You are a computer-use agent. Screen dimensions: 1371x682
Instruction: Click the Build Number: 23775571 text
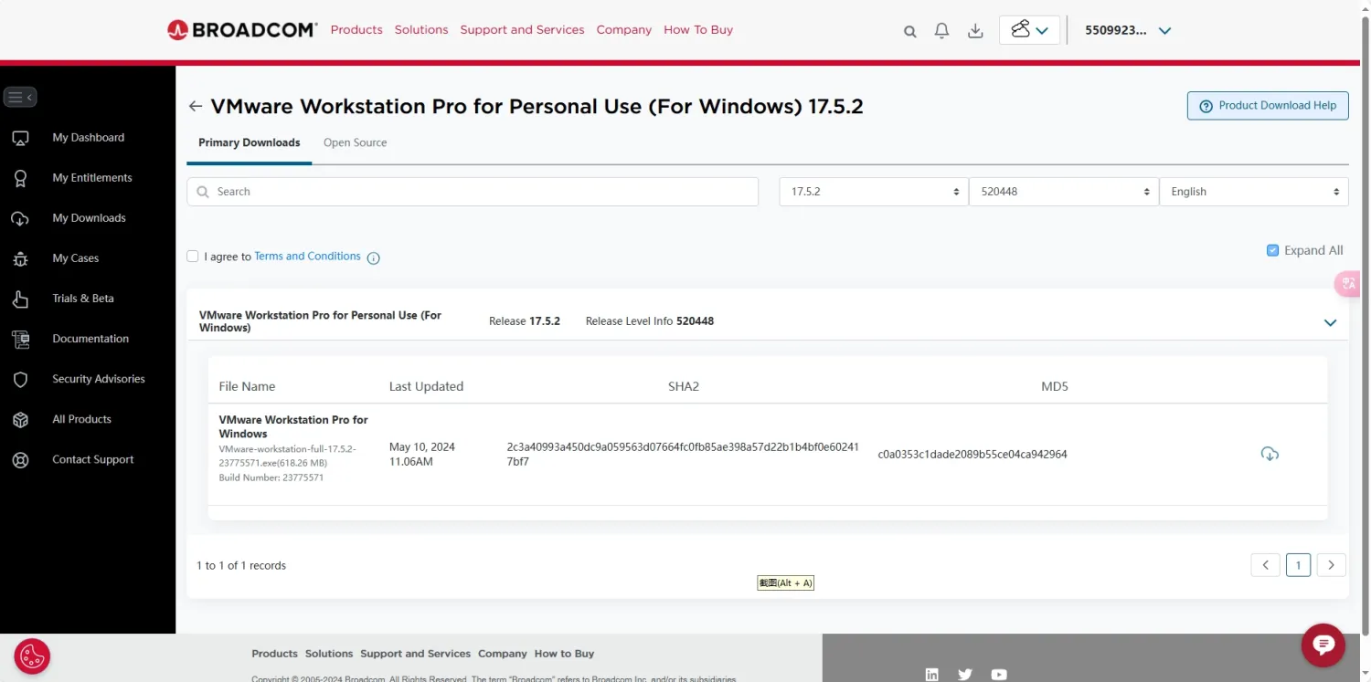point(271,478)
